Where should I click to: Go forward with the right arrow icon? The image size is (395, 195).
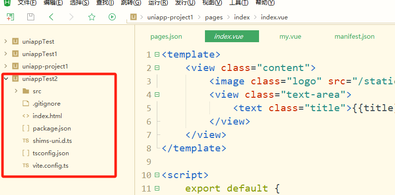point(71,17)
